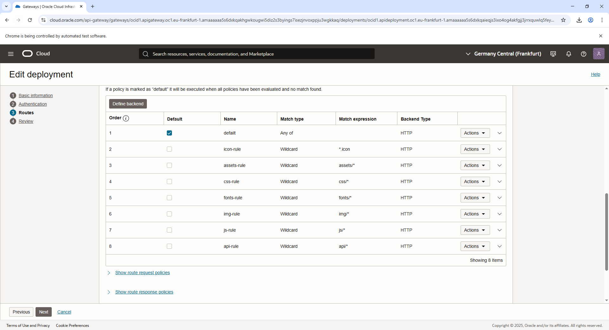The height and width of the screenshot is (330, 609).
Task: Open the notifications bell
Action: pos(568,54)
